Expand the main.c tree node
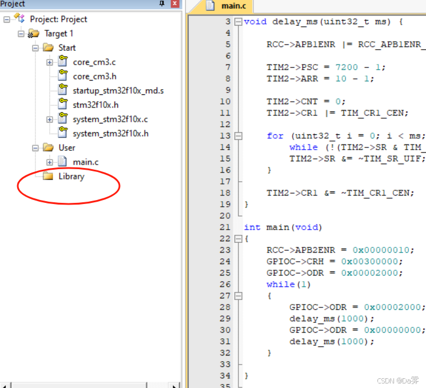Image resolution: width=426 pixels, height=388 pixels. pos(49,162)
